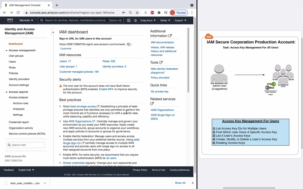Reload the page icon
Image resolution: width=303 pixels, height=189 pixels.
(18, 13)
